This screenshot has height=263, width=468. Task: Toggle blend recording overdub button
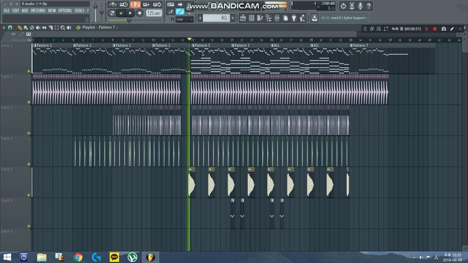(146, 4)
